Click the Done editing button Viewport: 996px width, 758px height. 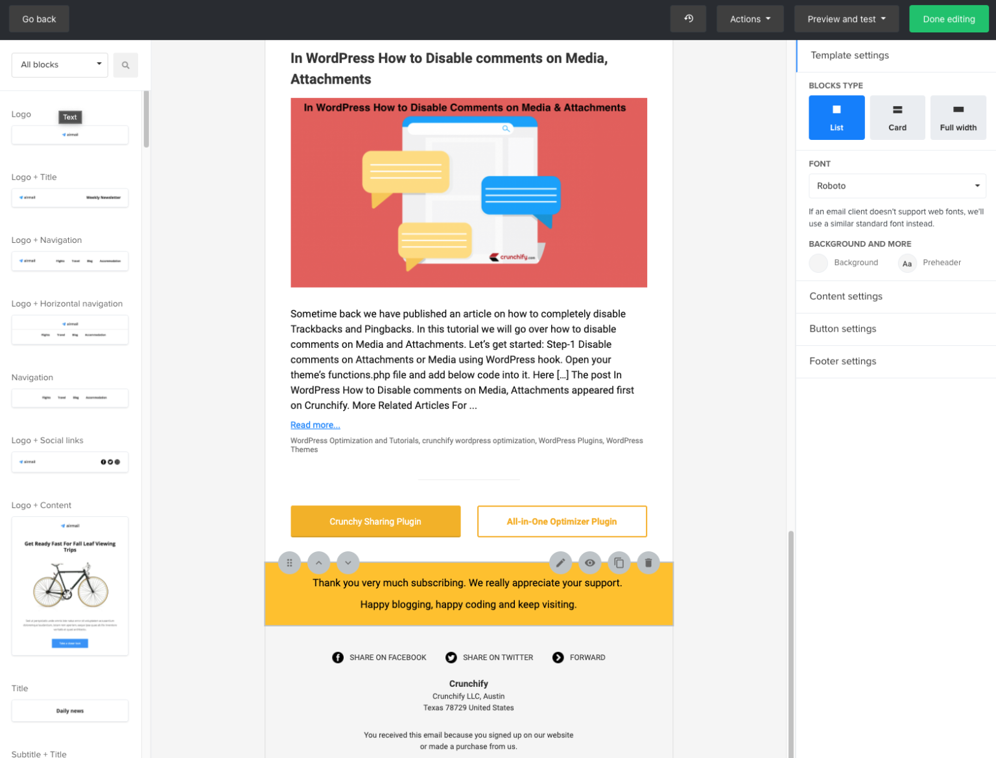pyautogui.click(x=949, y=18)
